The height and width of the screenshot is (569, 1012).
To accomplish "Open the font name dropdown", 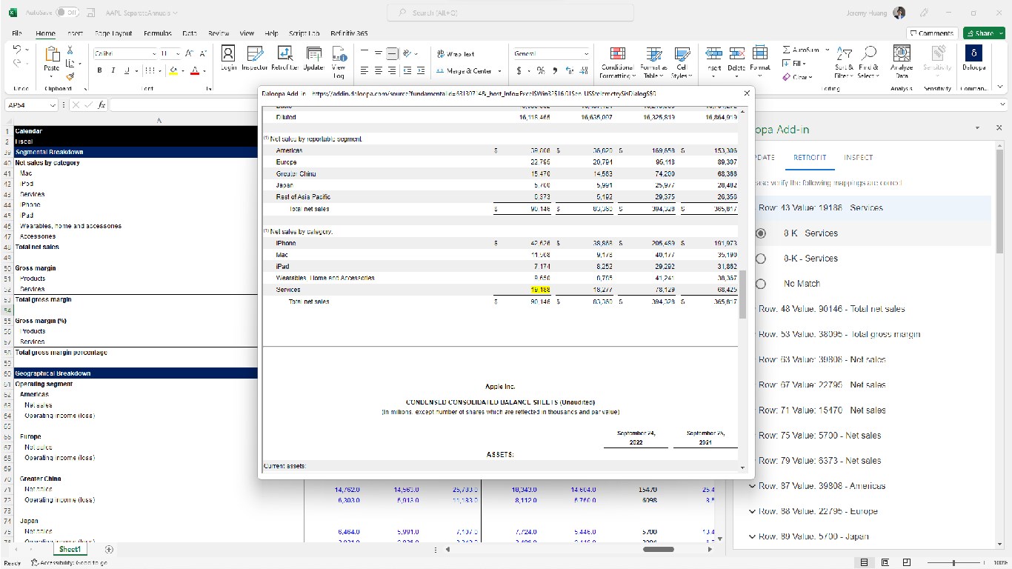I will 154,53.
